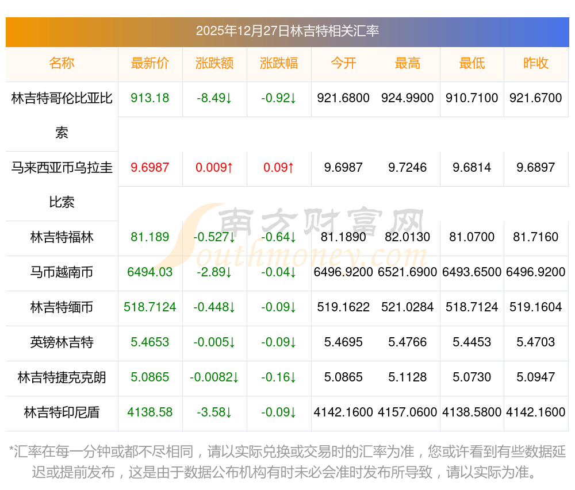Click high value 521.0284
The height and width of the screenshot is (490, 575).
click(x=408, y=307)
